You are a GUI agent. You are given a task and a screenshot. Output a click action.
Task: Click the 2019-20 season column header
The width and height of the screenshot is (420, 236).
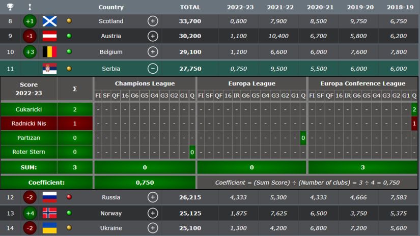[x=360, y=7]
